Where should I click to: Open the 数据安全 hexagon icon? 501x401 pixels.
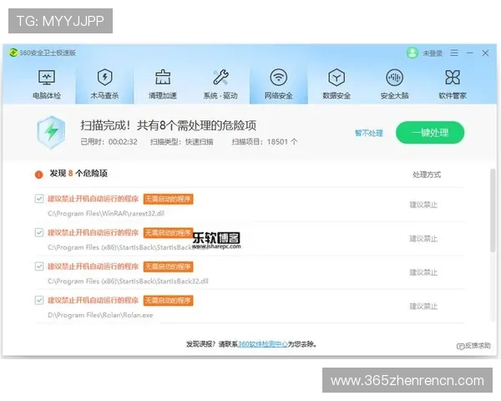(337, 77)
